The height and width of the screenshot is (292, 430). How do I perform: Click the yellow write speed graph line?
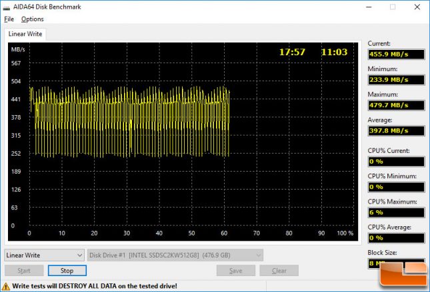pos(129,122)
